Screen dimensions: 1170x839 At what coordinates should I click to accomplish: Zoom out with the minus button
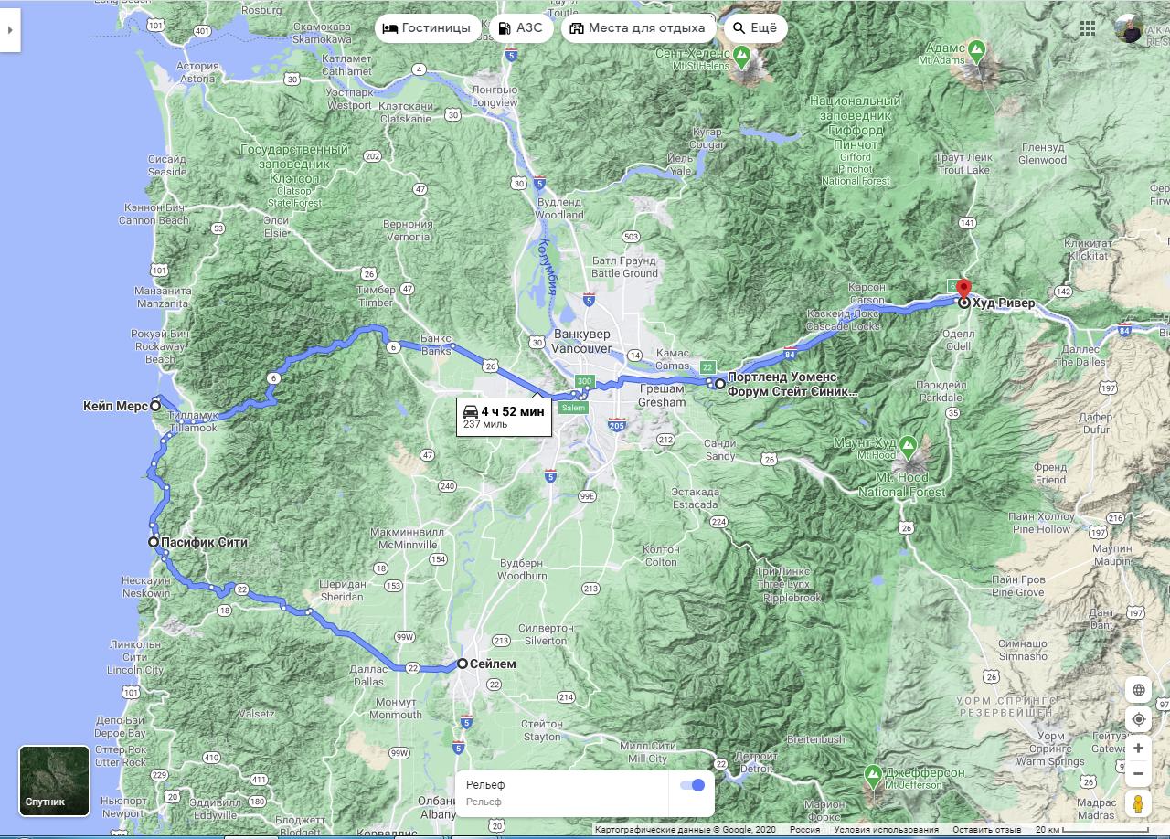[x=1138, y=774]
